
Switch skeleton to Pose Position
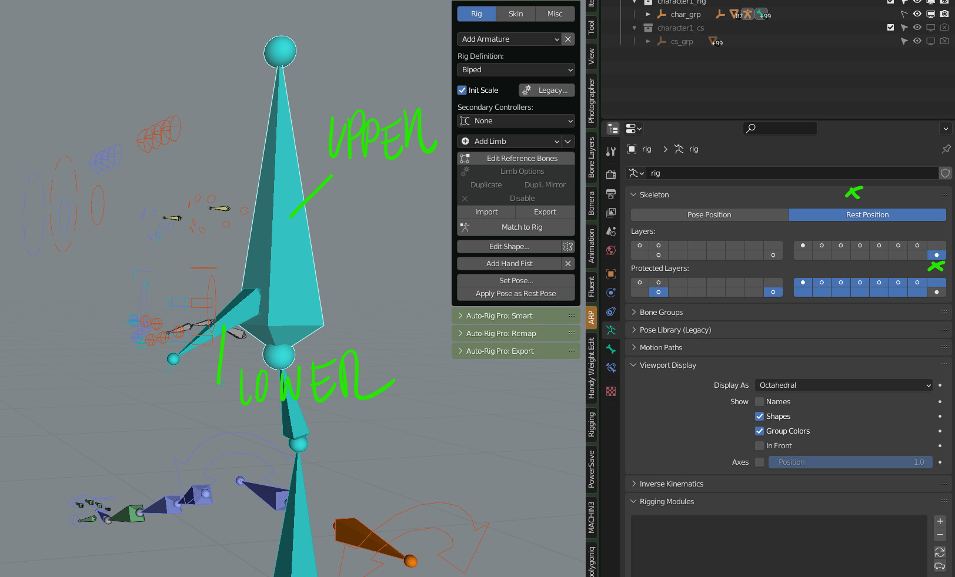[709, 215]
